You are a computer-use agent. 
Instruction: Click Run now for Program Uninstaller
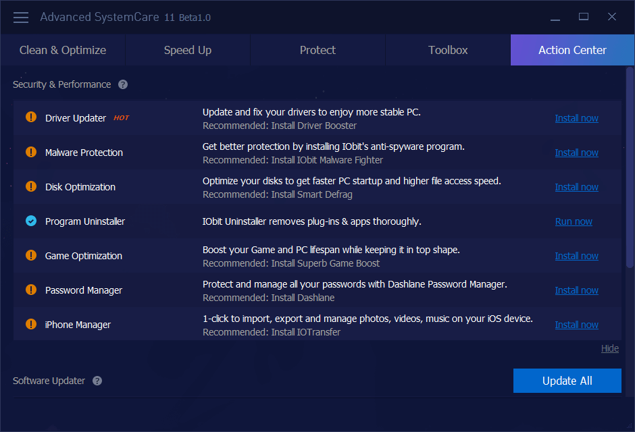tap(574, 221)
